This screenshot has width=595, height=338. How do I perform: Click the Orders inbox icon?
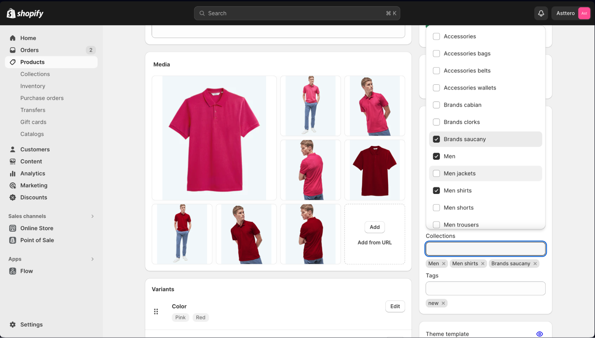[13, 50]
